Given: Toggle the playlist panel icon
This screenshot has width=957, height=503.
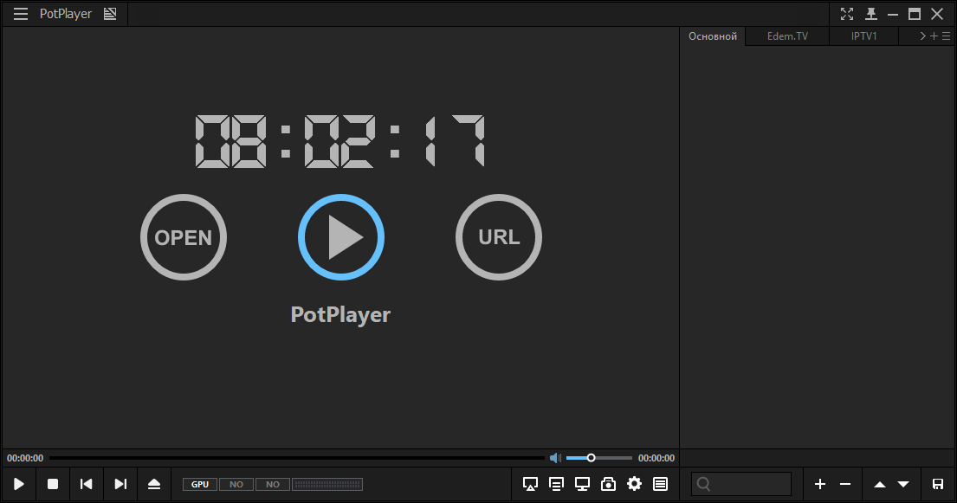Looking at the screenshot, I should click(x=661, y=484).
